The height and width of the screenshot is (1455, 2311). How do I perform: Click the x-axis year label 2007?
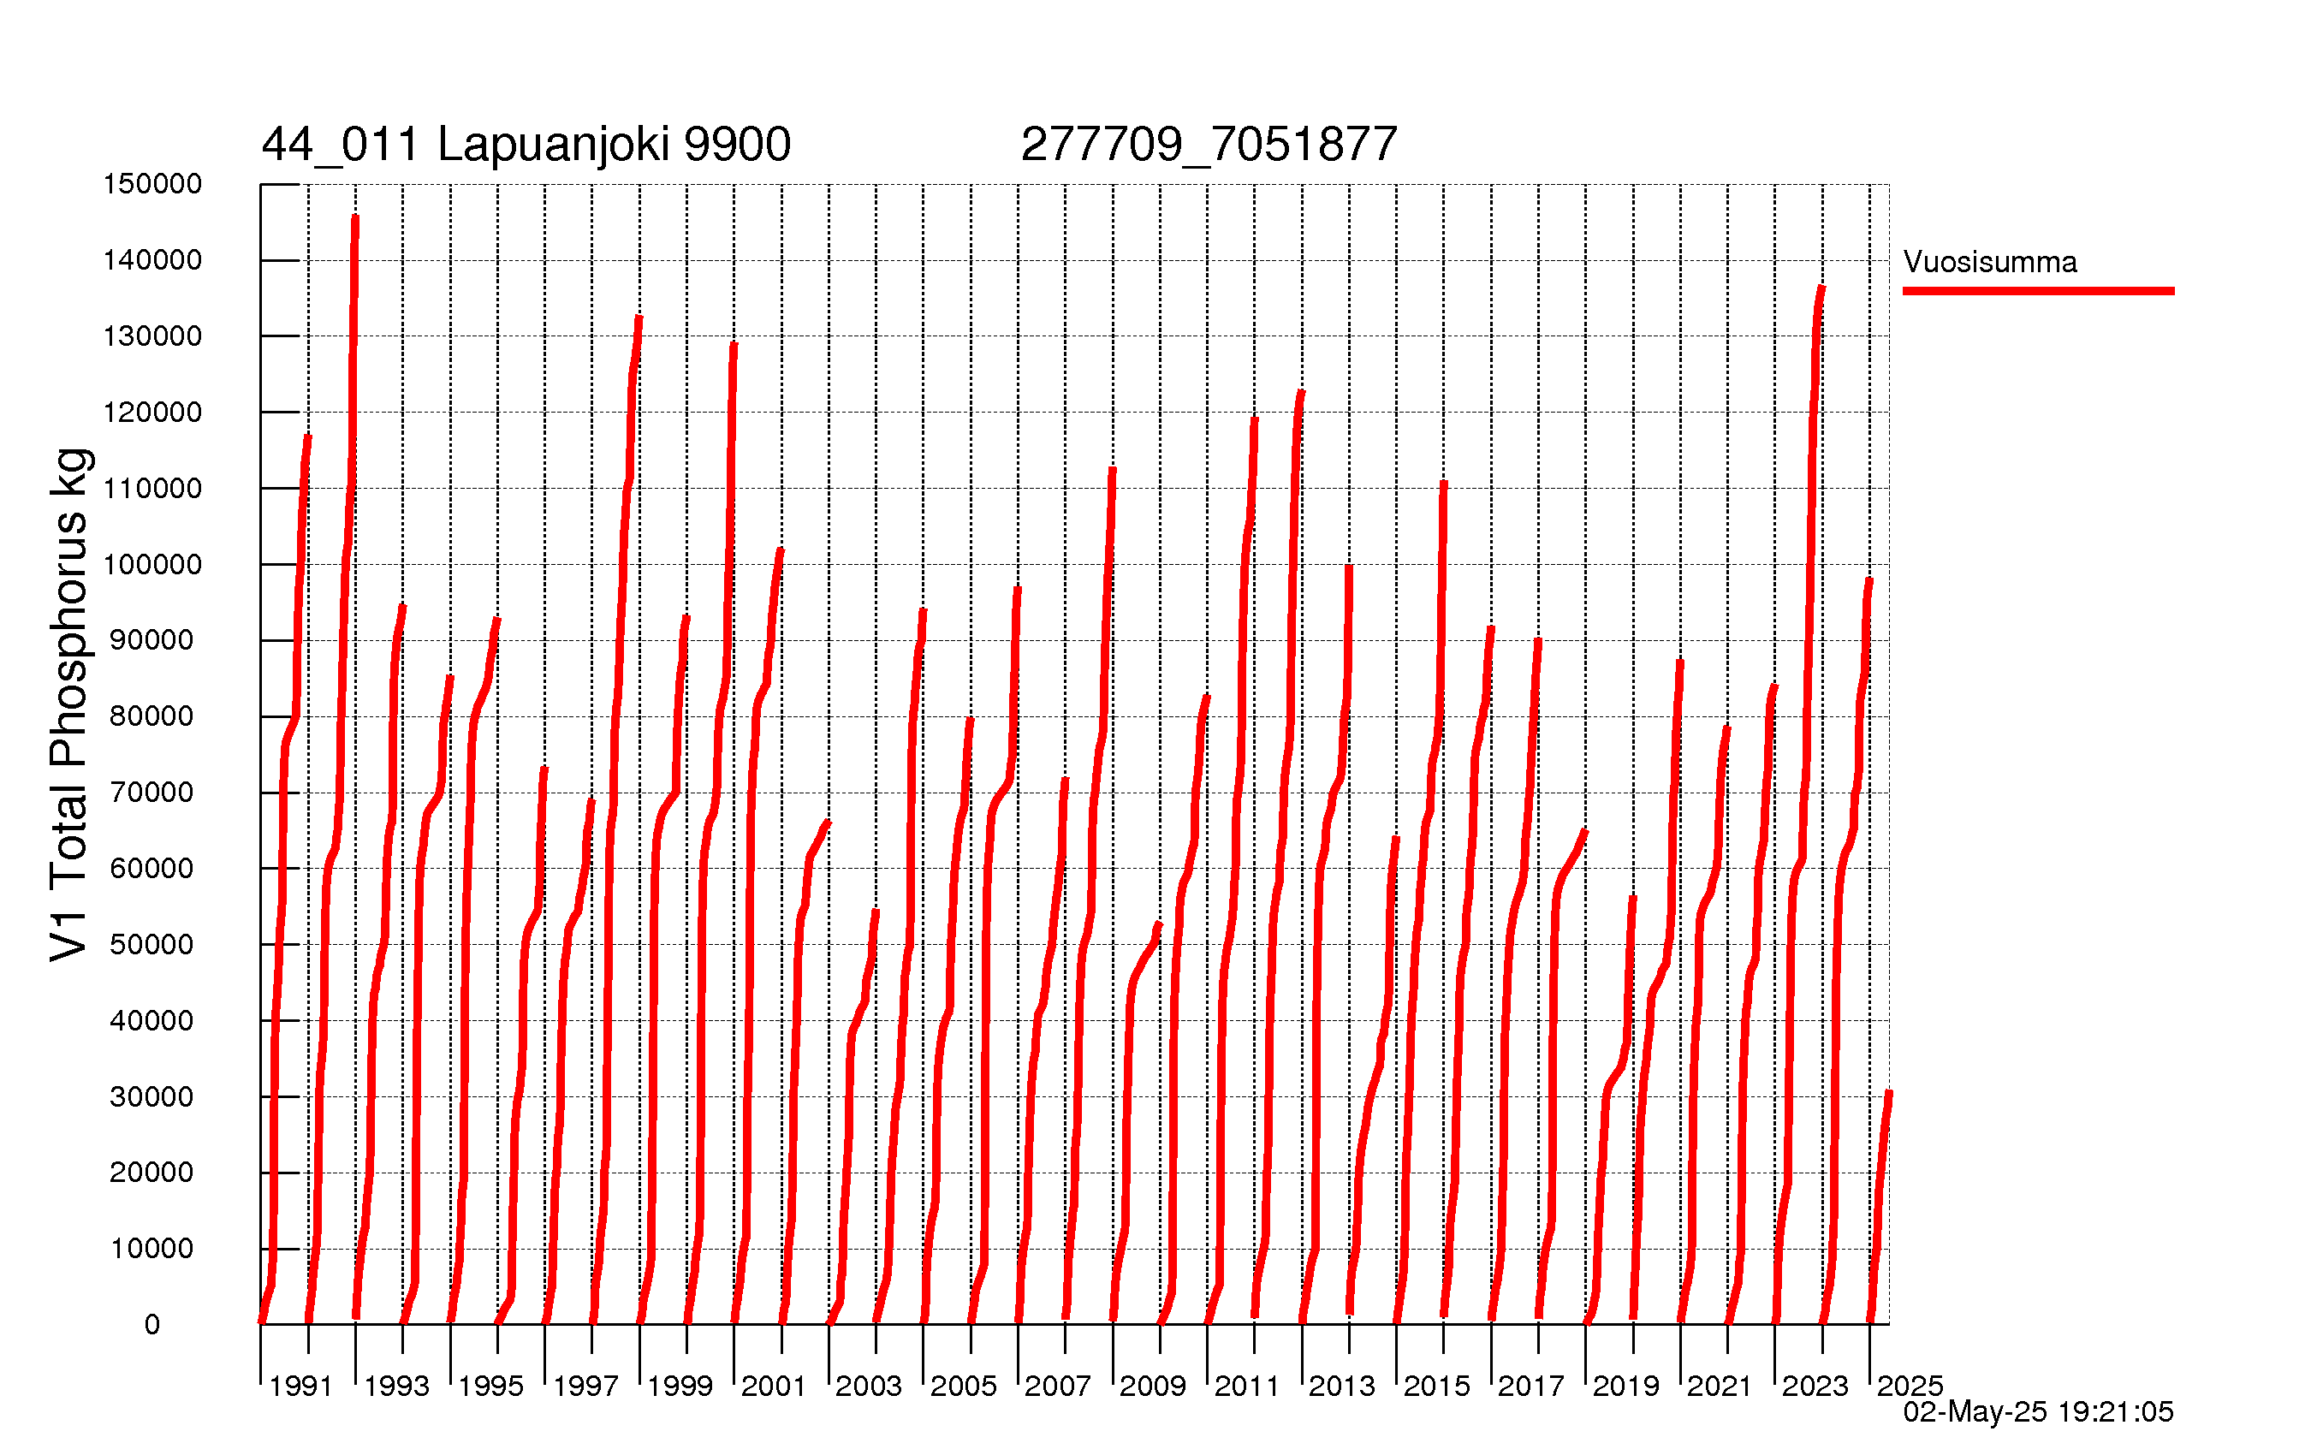click(x=1058, y=1387)
